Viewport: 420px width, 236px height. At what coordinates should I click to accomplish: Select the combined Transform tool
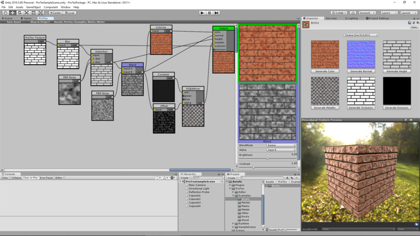[x=41, y=13]
